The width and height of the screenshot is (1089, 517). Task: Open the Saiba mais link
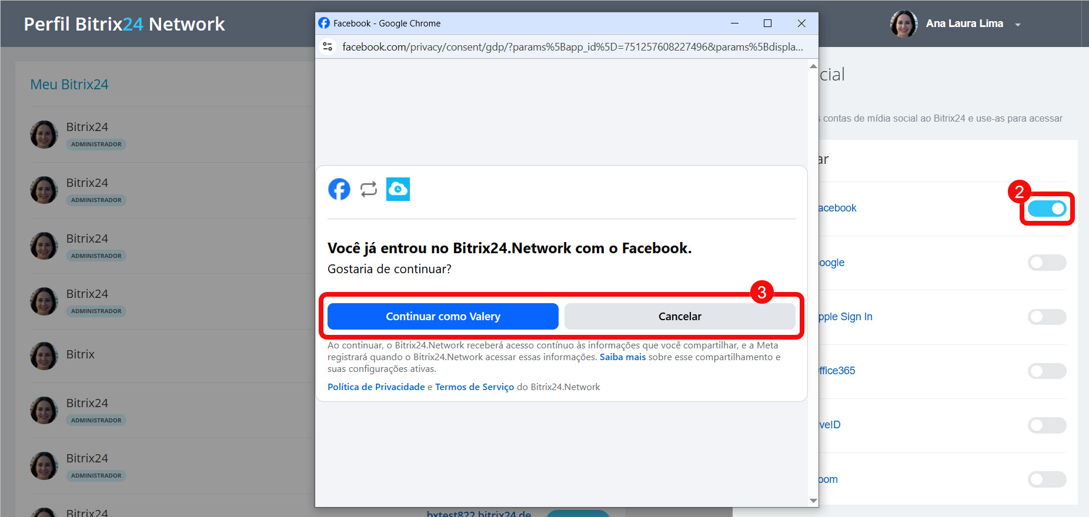(623, 357)
